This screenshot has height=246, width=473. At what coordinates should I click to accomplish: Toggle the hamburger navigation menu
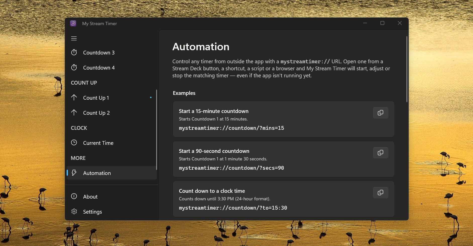(x=74, y=38)
